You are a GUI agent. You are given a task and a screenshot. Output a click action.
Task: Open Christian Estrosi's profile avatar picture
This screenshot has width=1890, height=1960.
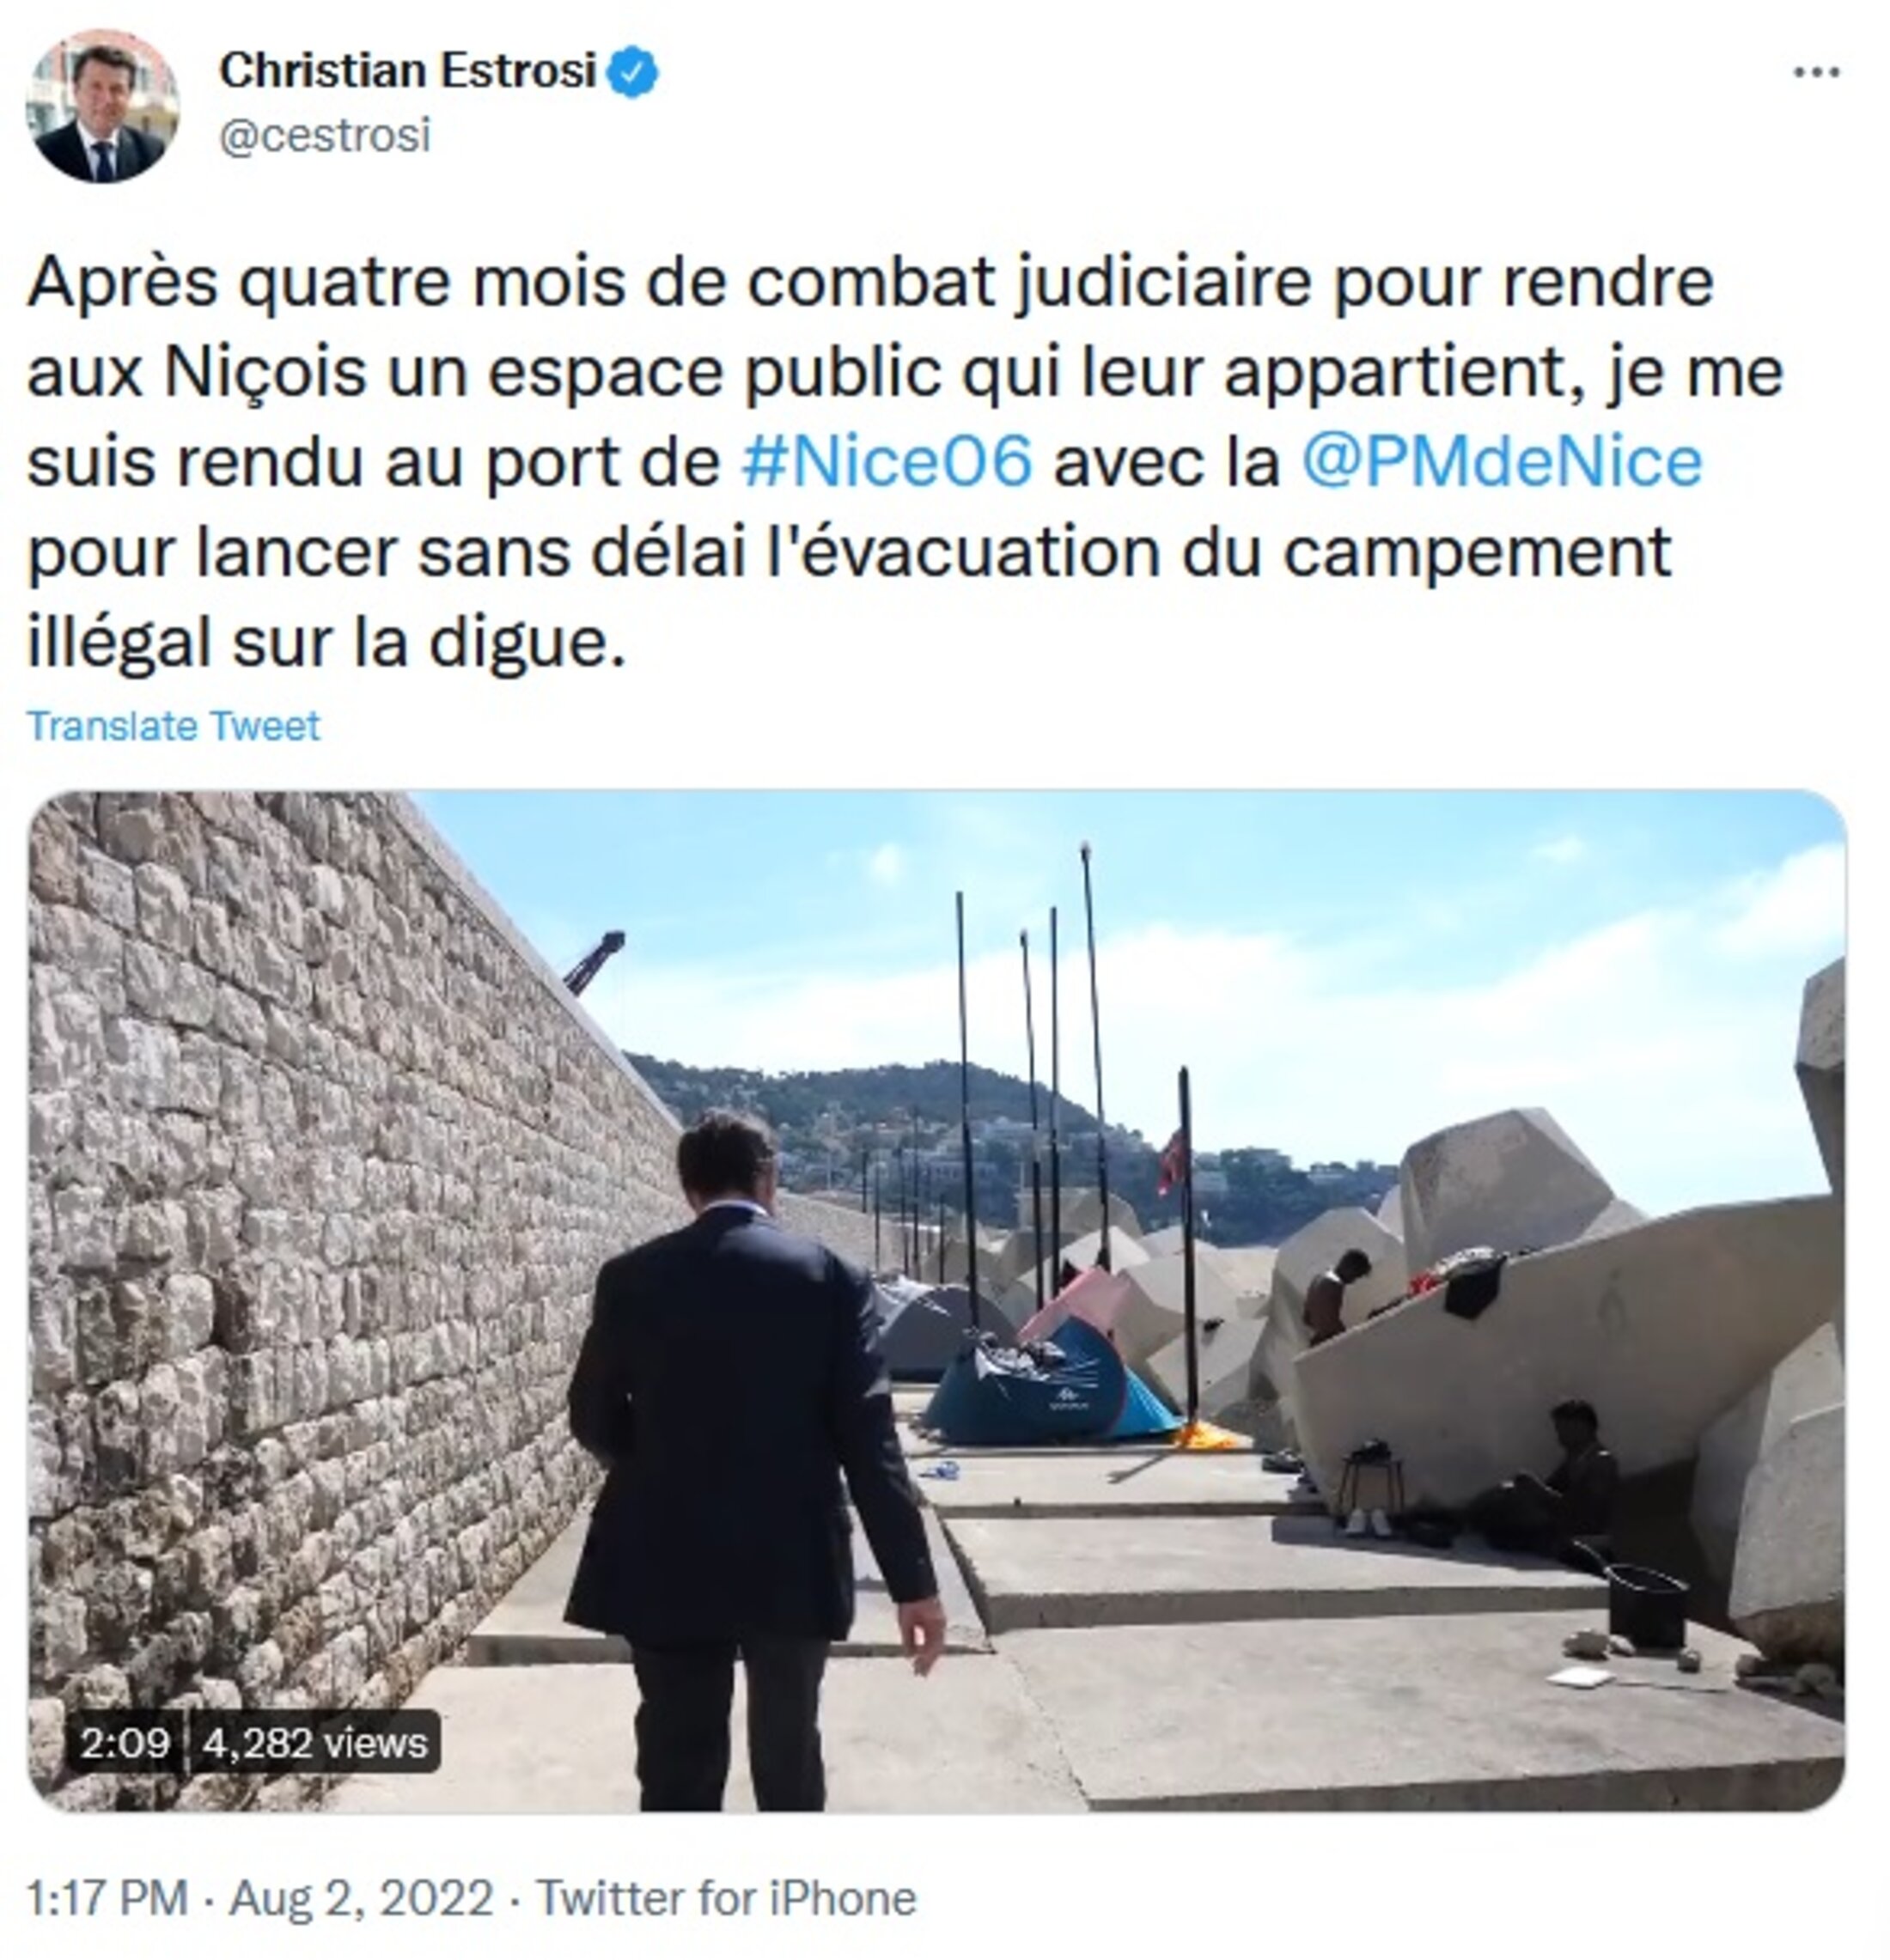[102, 105]
